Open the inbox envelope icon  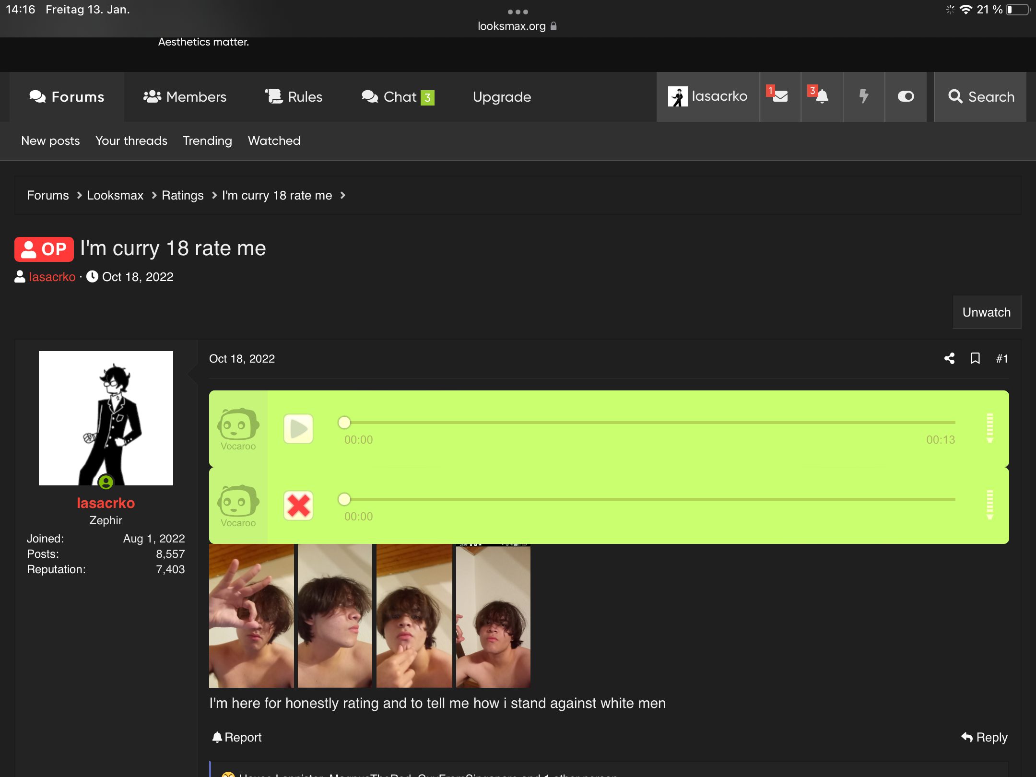pos(780,96)
